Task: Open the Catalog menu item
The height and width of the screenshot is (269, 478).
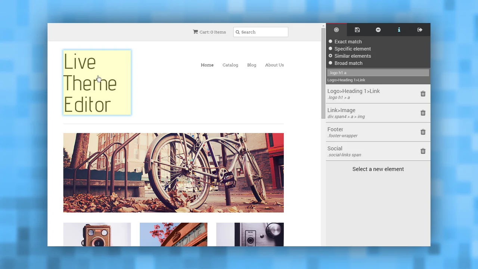Action: 230,65
